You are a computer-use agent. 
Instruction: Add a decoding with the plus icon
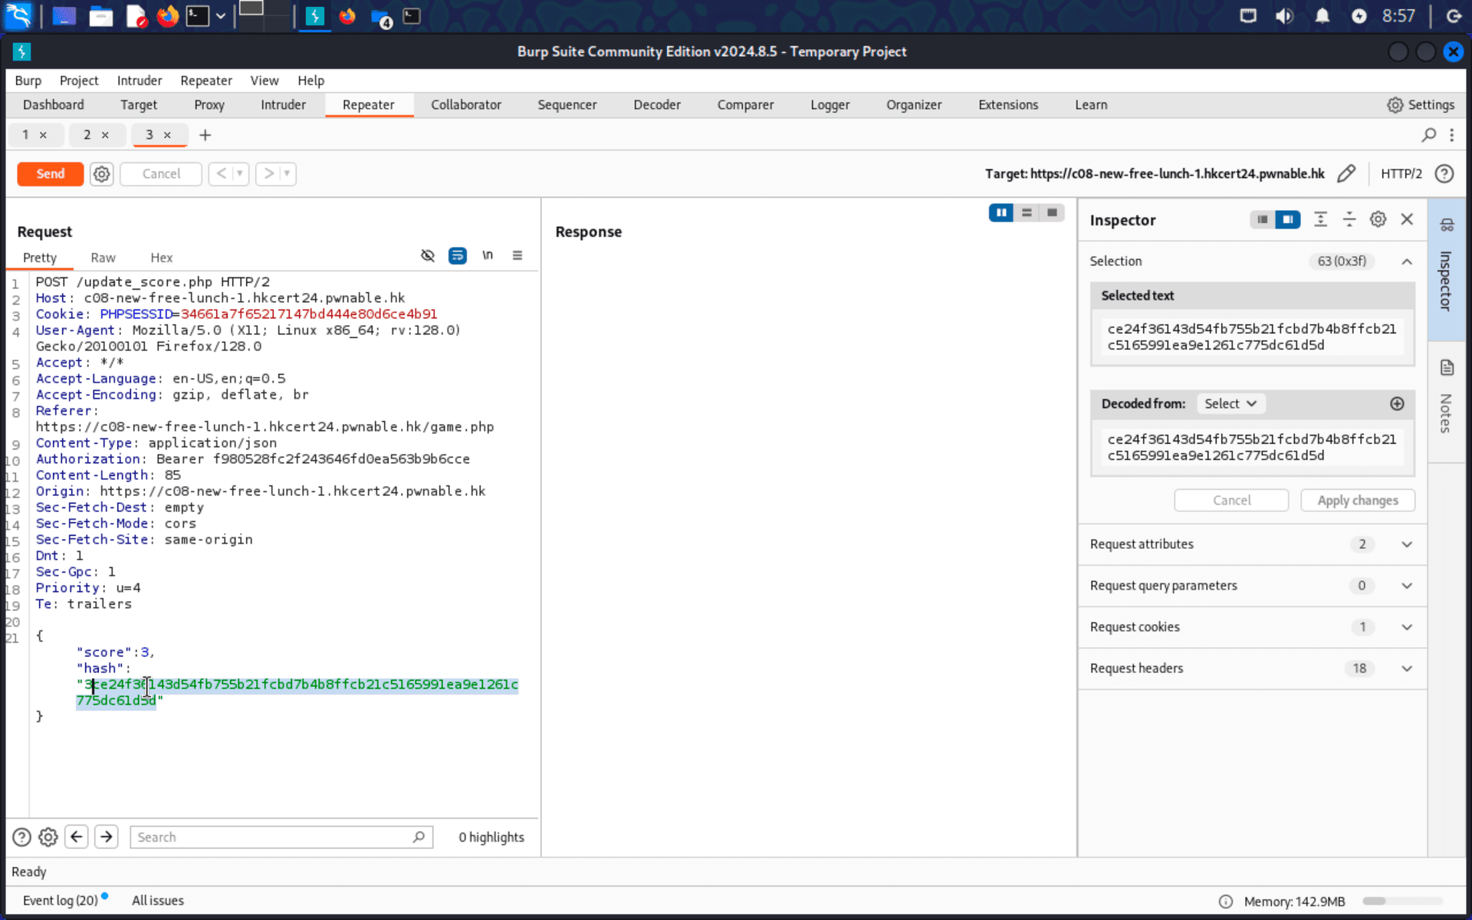(x=1397, y=403)
